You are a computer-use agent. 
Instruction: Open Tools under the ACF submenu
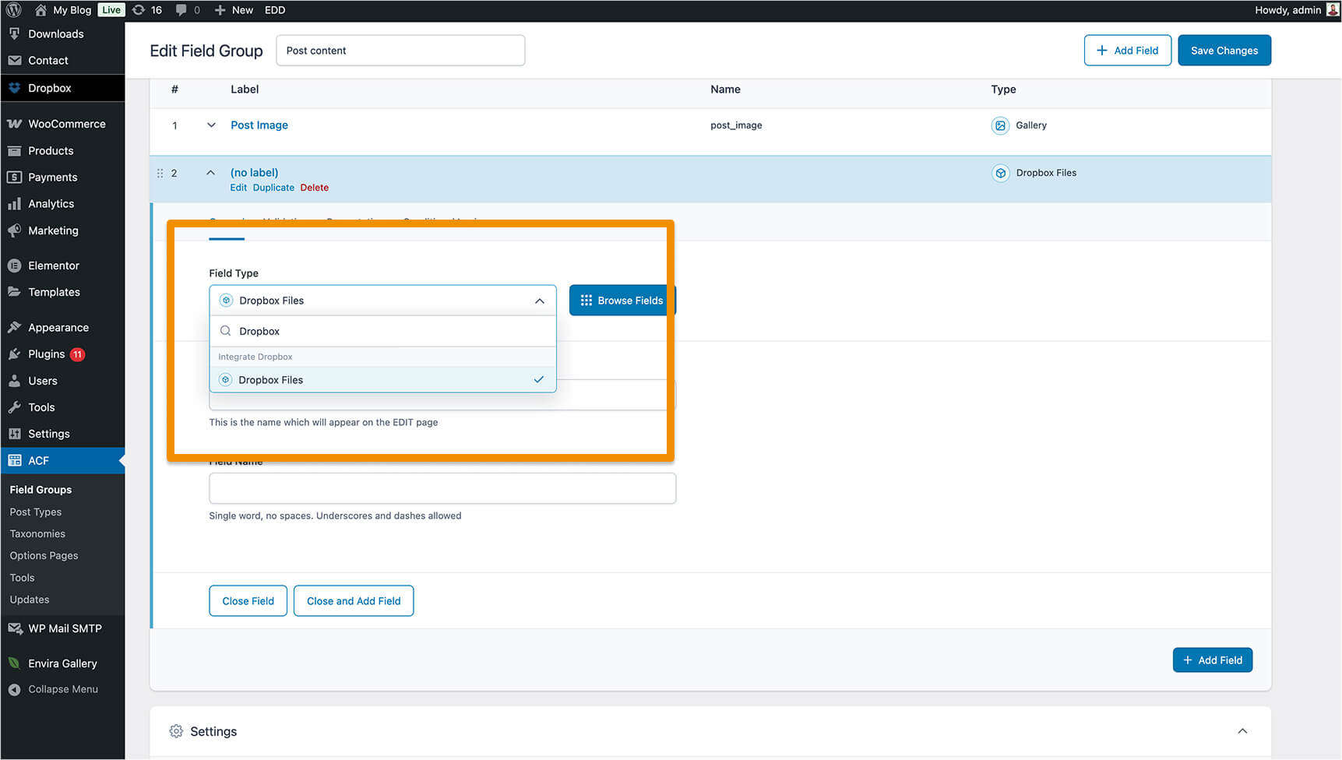coord(22,578)
